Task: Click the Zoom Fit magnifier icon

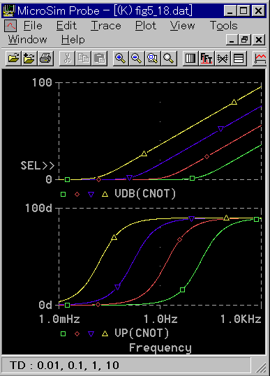Action: click(169, 59)
